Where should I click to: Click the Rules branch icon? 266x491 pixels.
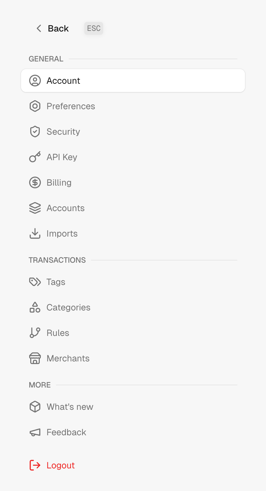click(35, 333)
